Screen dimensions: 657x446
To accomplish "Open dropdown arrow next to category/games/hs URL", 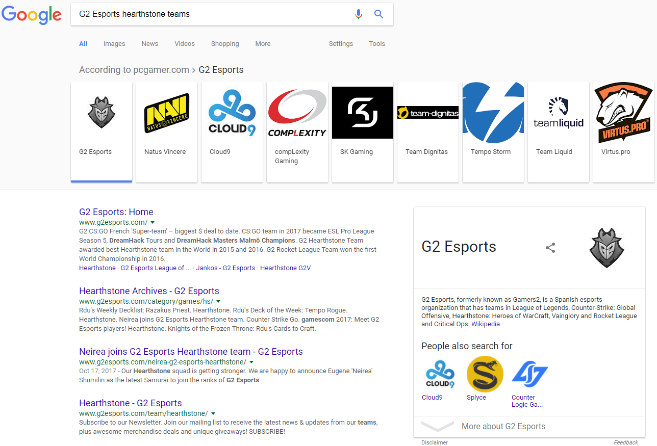I will point(218,302).
